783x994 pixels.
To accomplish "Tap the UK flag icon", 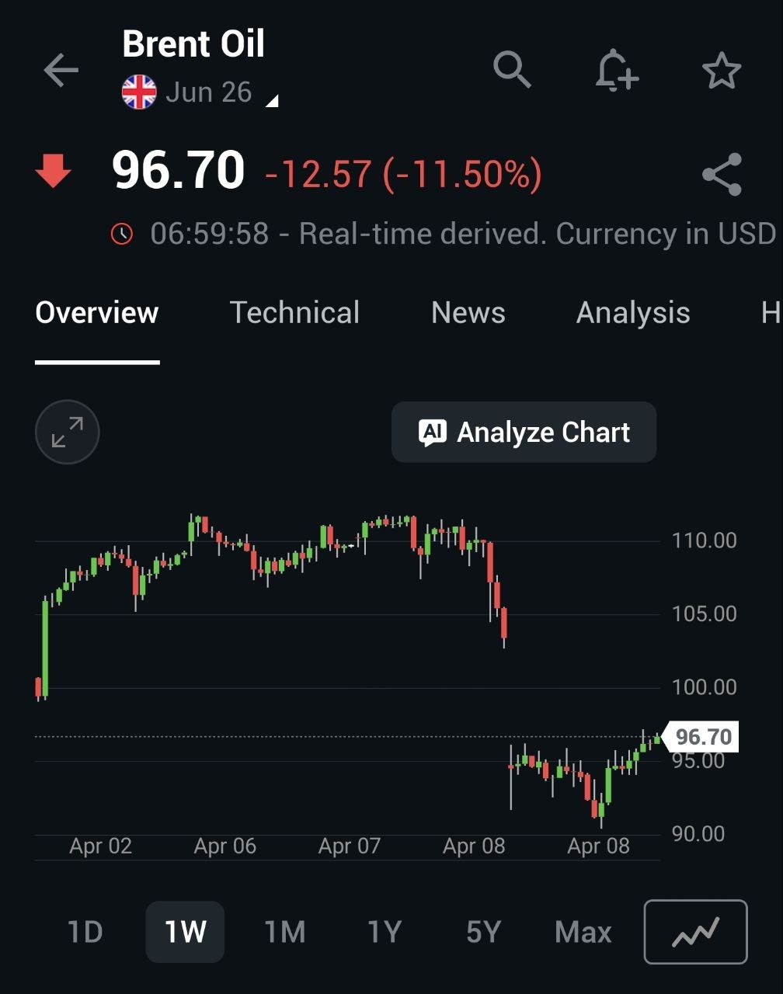I will 139,92.
